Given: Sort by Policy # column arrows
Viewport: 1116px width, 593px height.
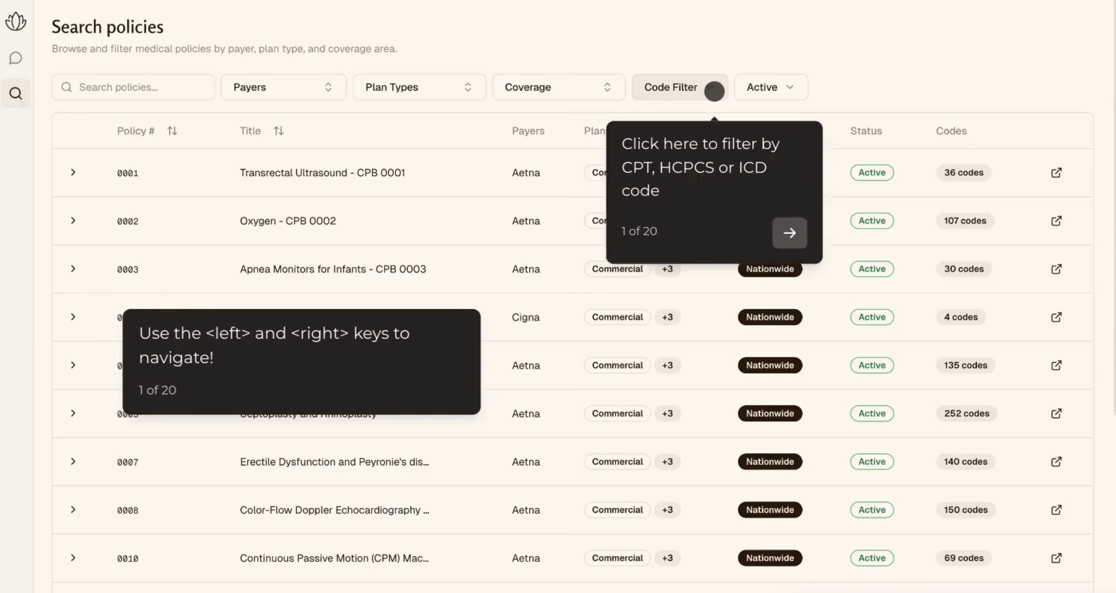Looking at the screenshot, I should pos(172,131).
